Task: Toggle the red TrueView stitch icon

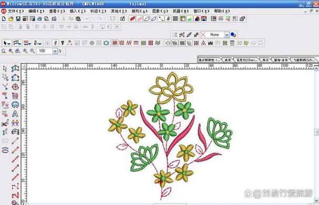Action: (x=132, y=19)
